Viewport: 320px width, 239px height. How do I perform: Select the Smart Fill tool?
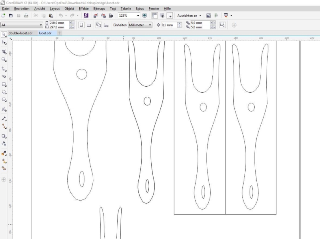point(4,168)
